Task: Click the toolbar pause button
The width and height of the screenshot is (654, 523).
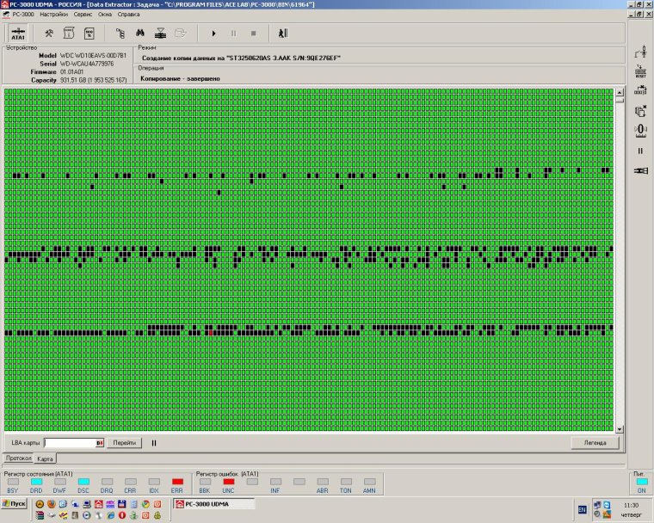Action: pyautogui.click(x=233, y=34)
